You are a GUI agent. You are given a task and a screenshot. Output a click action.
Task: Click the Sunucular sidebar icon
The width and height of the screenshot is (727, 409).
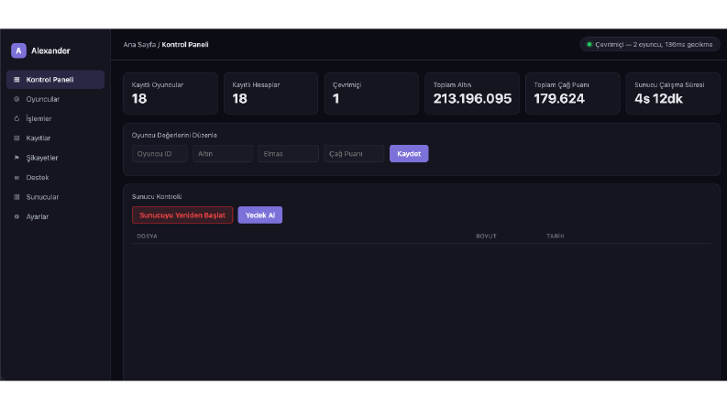click(x=17, y=197)
